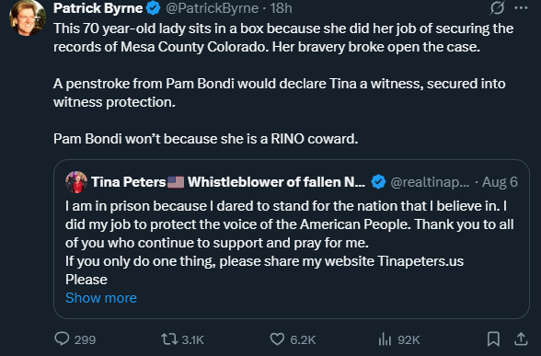The height and width of the screenshot is (356, 541).
Task: Open Tina Peters' small avatar
Action: (76, 182)
